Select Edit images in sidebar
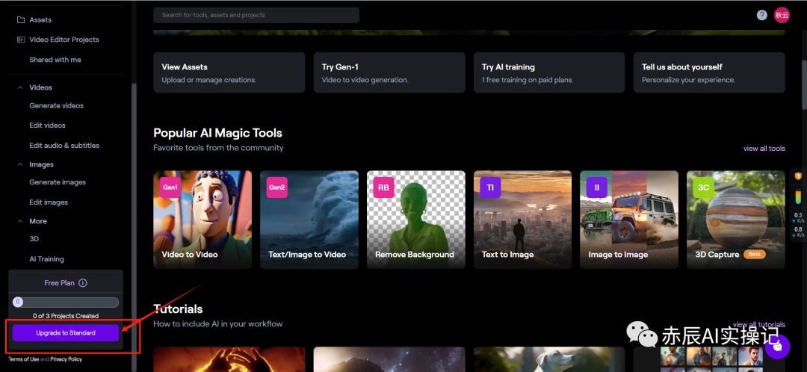Viewport: 807px width, 372px height. [49, 202]
